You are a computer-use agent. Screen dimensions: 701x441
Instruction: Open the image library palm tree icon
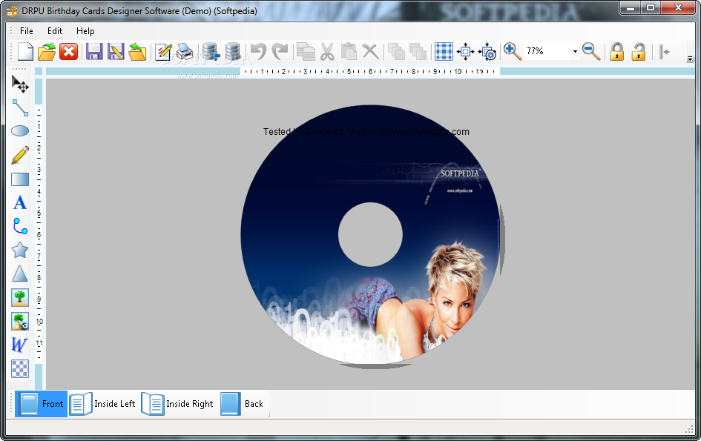(20, 321)
